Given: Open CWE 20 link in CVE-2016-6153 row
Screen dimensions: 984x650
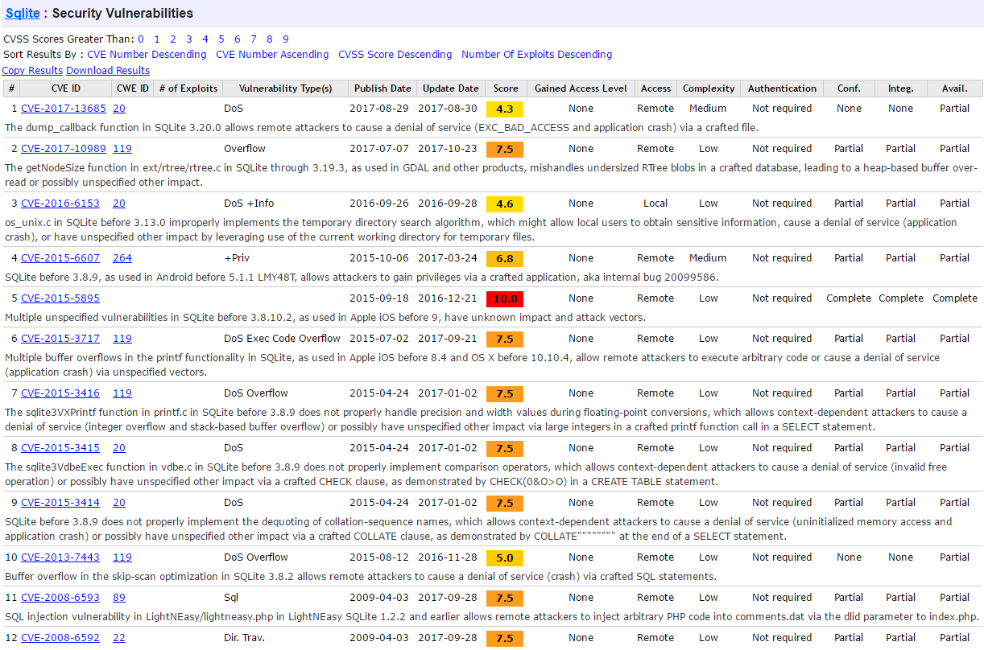Looking at the screenshot, I should point(119,204).
